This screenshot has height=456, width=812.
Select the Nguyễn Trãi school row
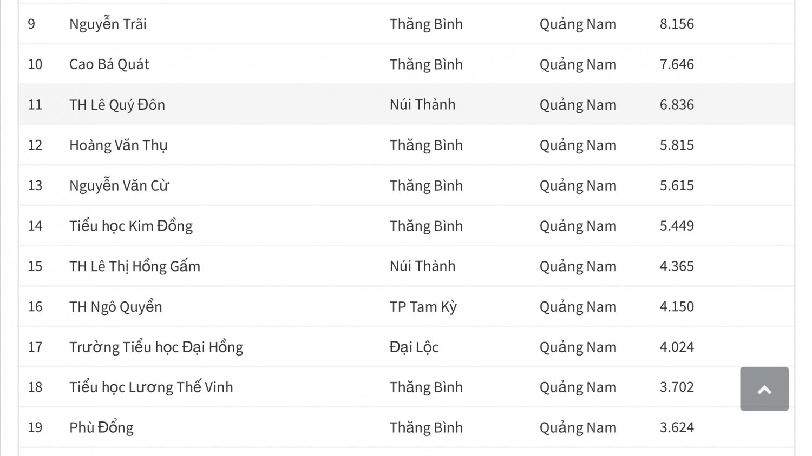click(108, 24)
